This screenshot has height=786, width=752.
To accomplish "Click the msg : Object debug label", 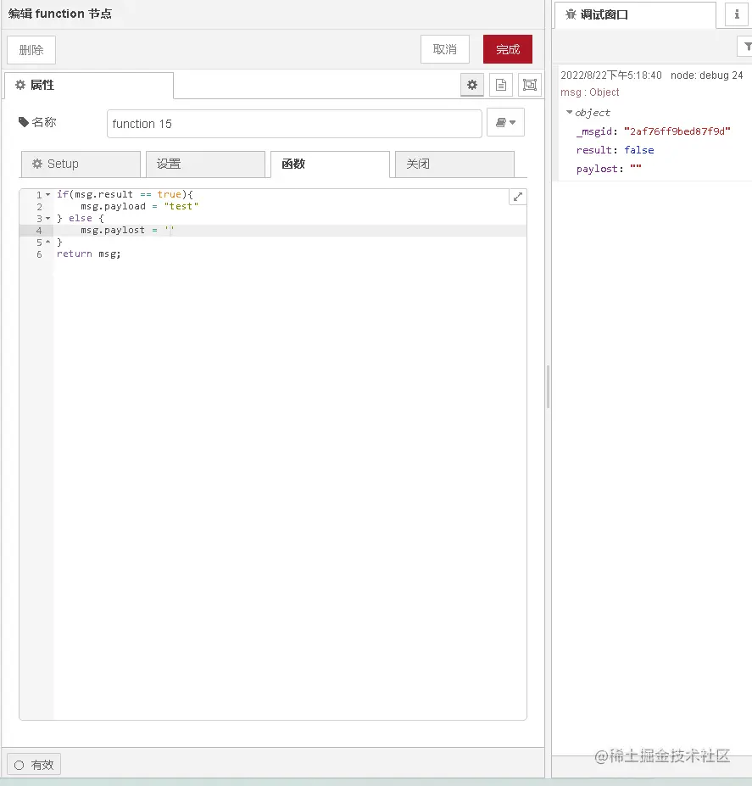I will point(589,92).
